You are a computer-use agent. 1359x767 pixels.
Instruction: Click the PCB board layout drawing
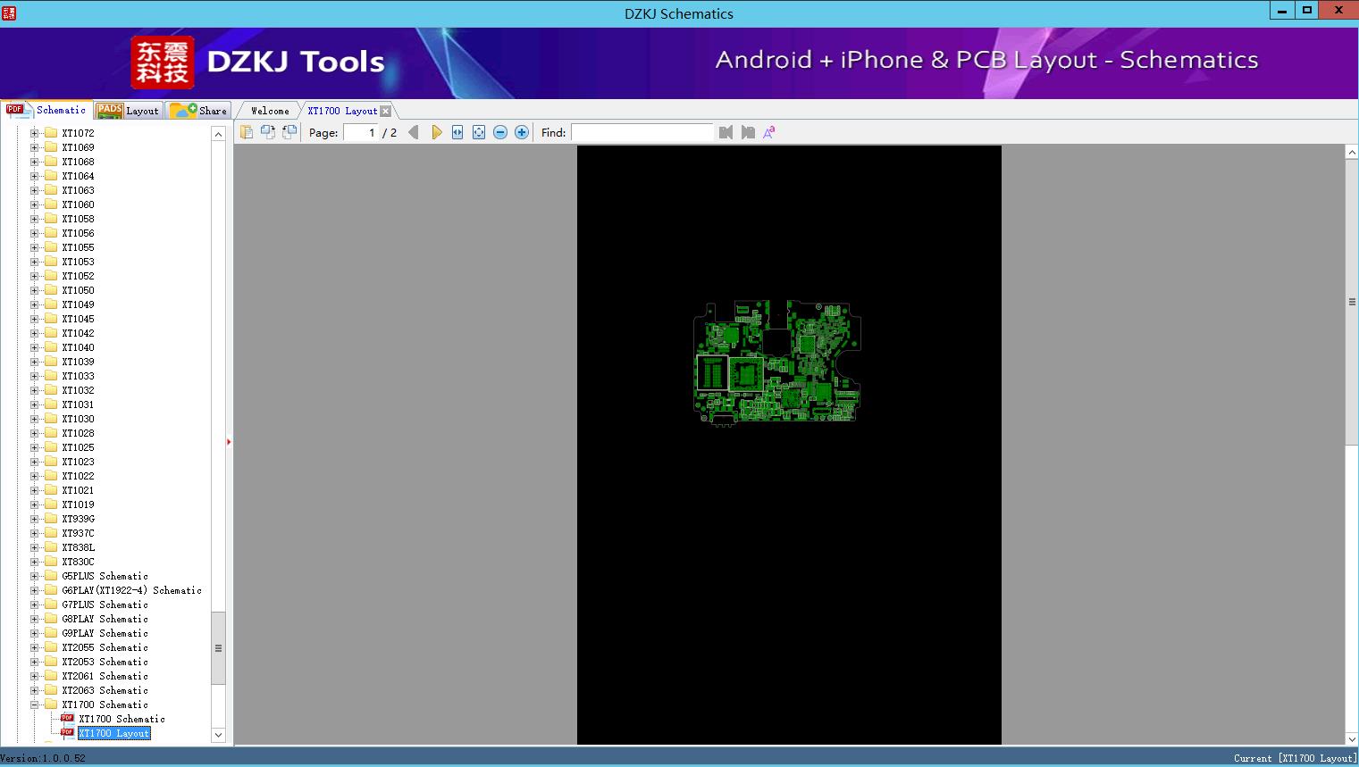[x=777, y=362]
